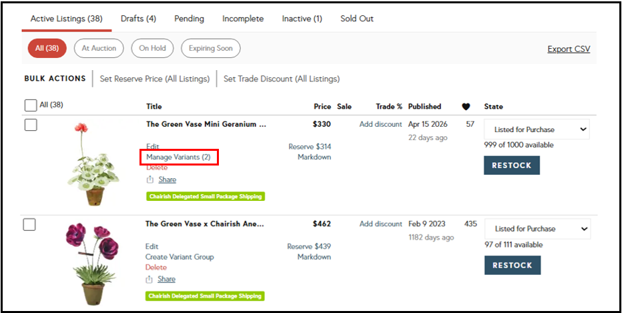The width and height of the screenshot is (622, 313).
Task: Check the Chairish Anemone listing checkbox
Action: (x=29, y=225)
